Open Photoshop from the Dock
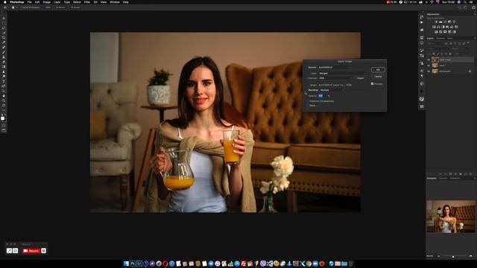The width and height of the screenshot is (477, 268). 133,264
